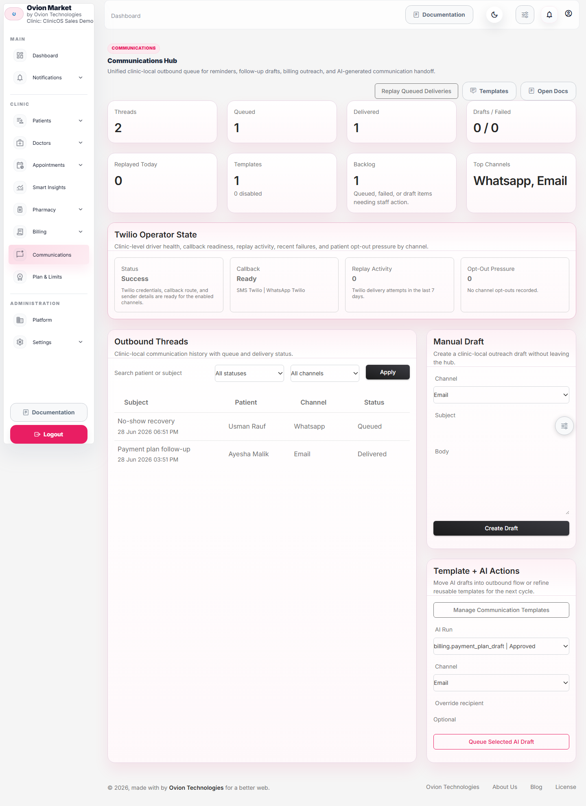Expand the Patients sidebar submenu chevron

(81, 121)
